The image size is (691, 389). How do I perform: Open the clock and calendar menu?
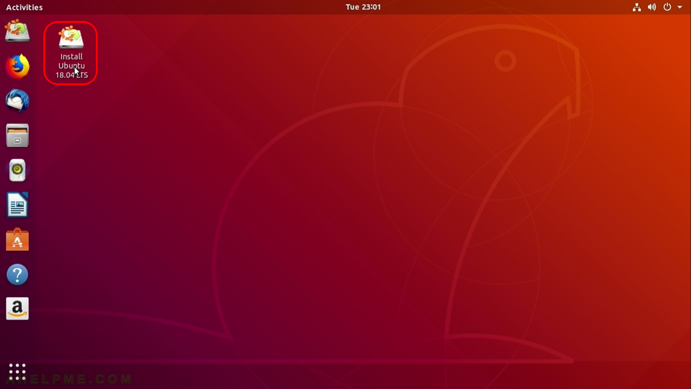click(363, 7)
